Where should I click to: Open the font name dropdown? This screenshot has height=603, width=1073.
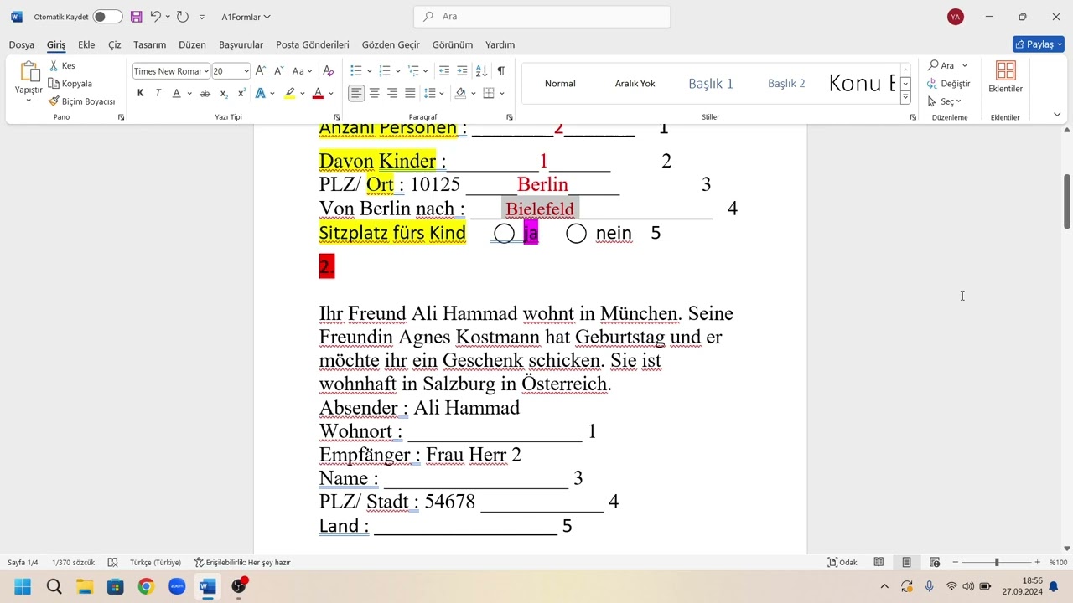(205, 71)
